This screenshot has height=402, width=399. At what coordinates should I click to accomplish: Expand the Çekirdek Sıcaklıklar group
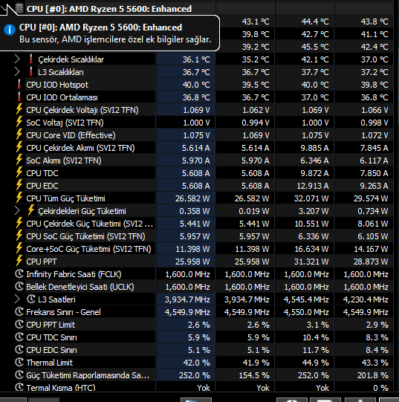(17, 59)
